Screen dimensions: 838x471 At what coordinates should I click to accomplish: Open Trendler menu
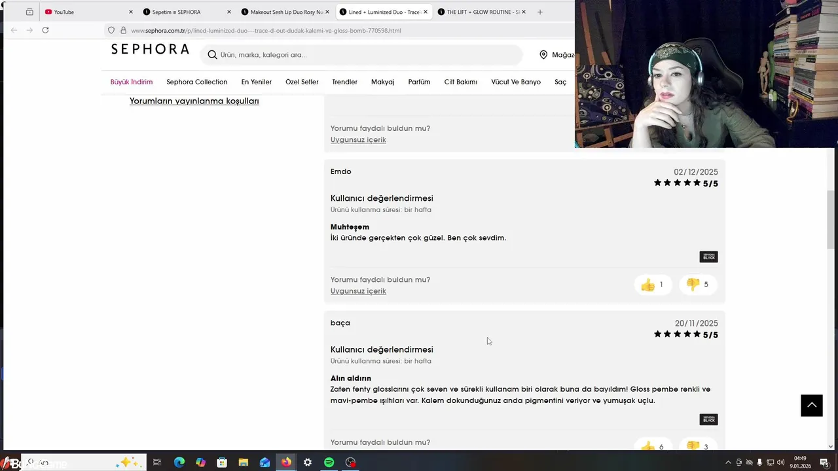pos(344,82)
